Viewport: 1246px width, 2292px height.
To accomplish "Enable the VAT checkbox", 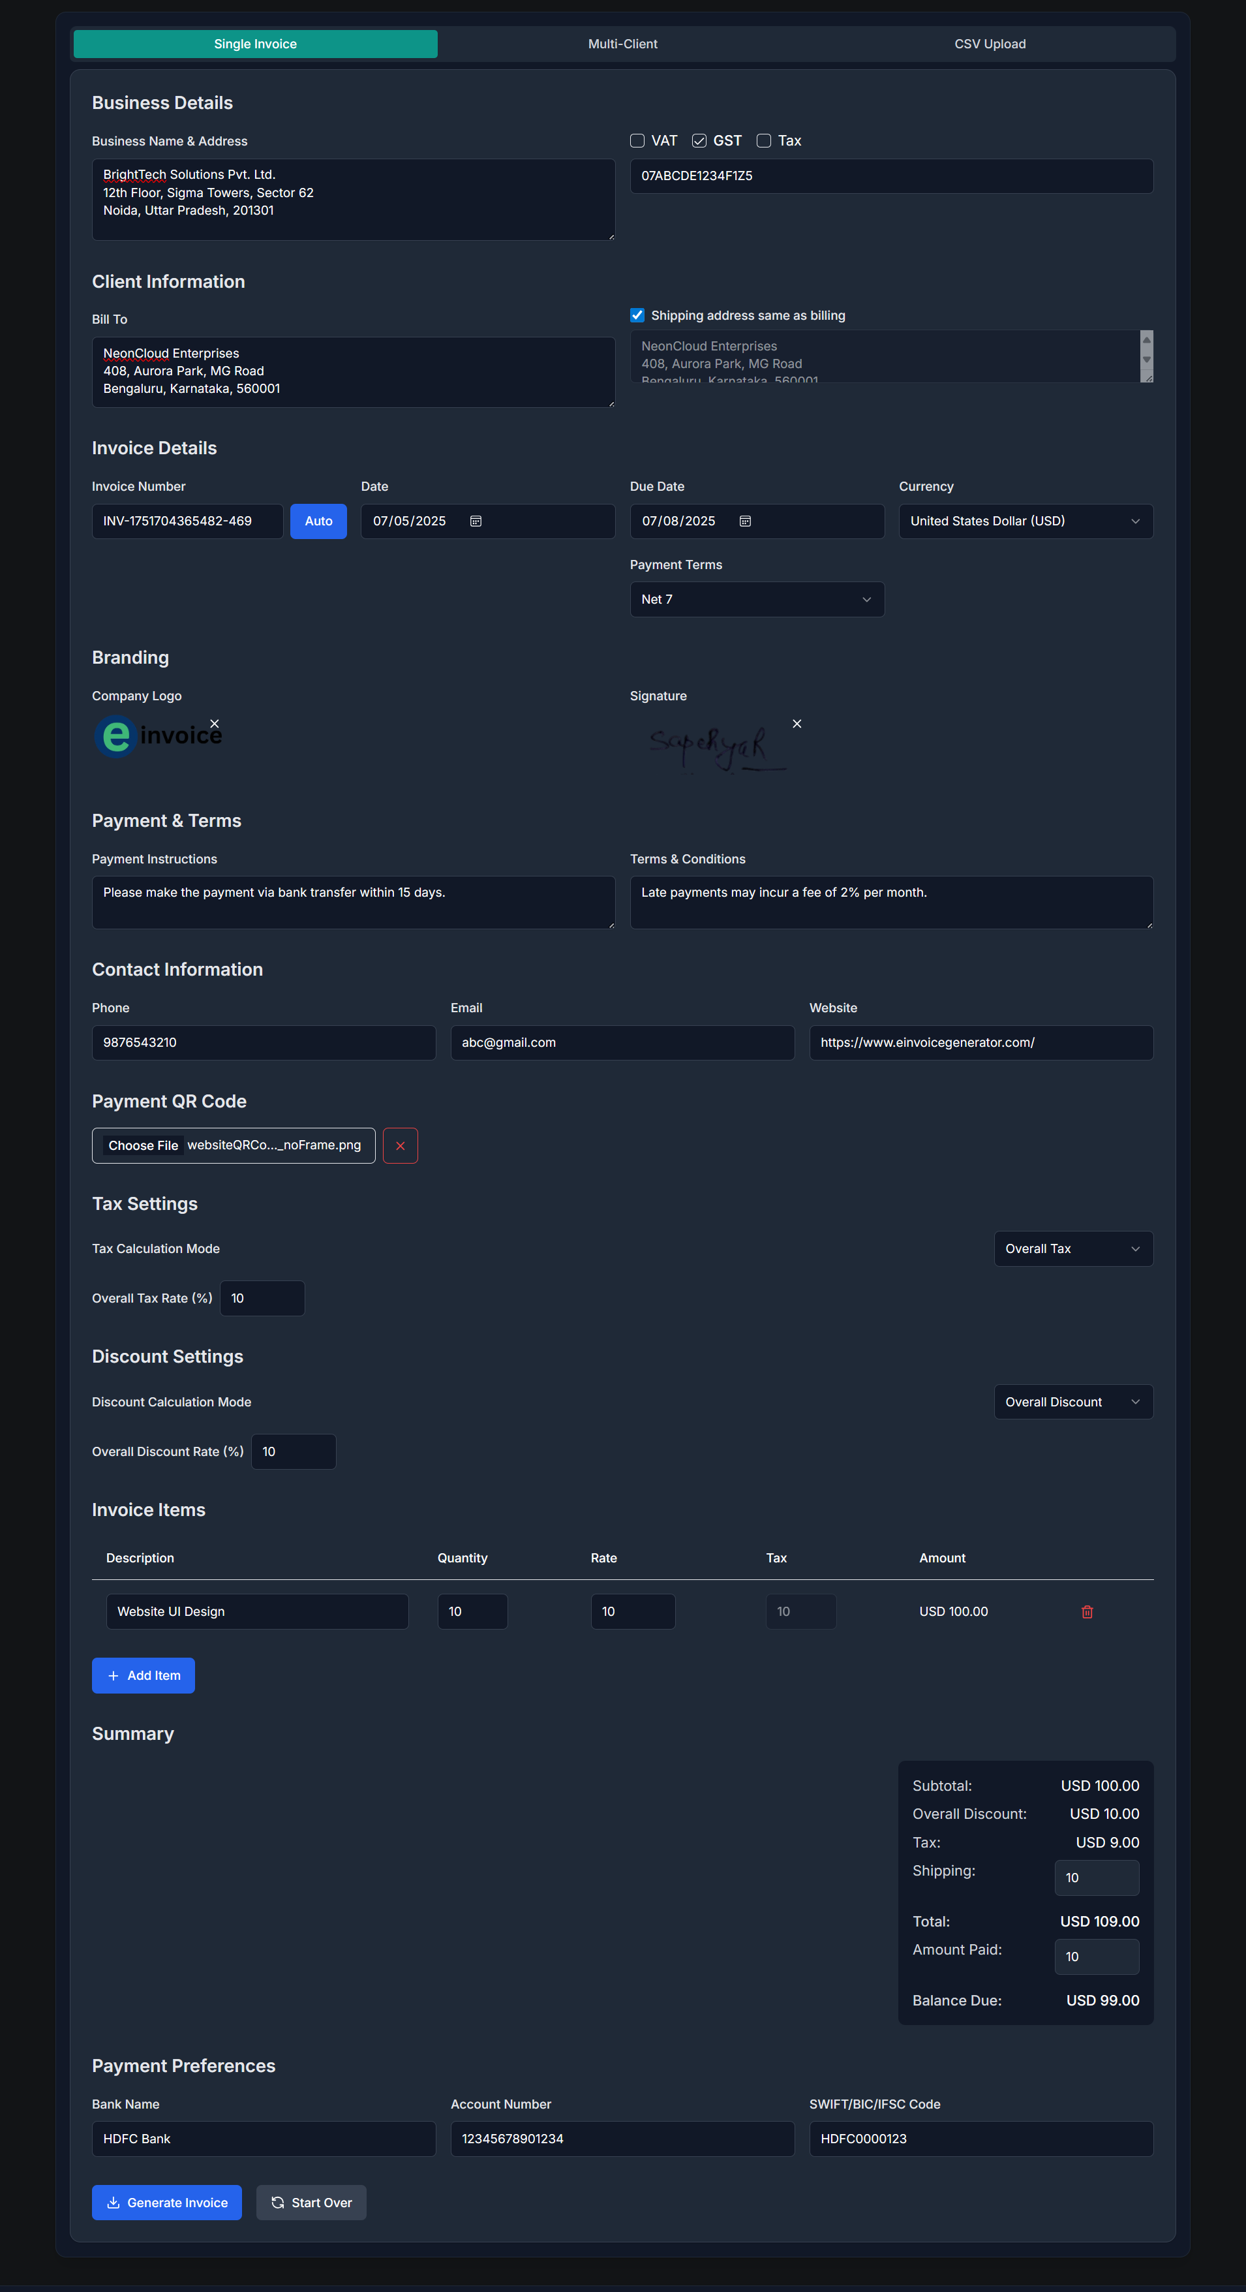I will point(637,140).
